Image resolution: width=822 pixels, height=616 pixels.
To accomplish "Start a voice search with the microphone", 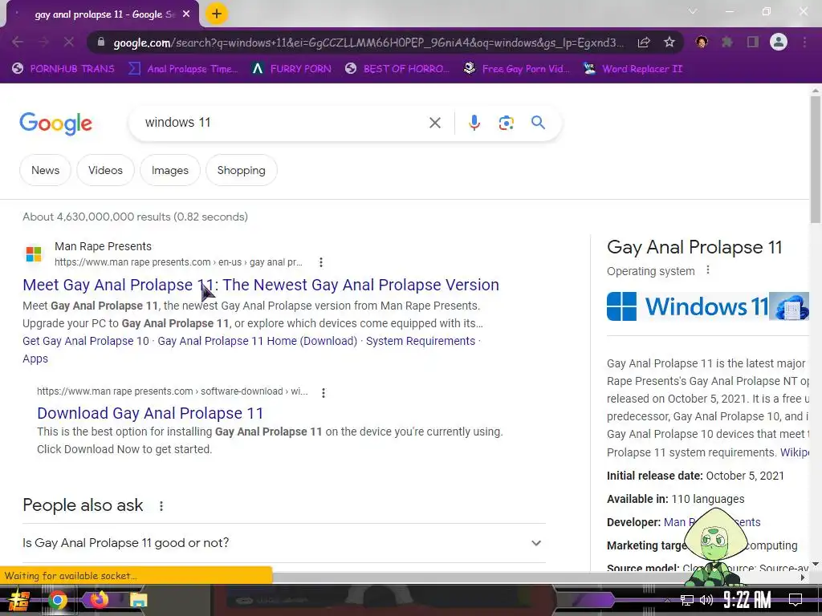I will click(x=474, y=123).
